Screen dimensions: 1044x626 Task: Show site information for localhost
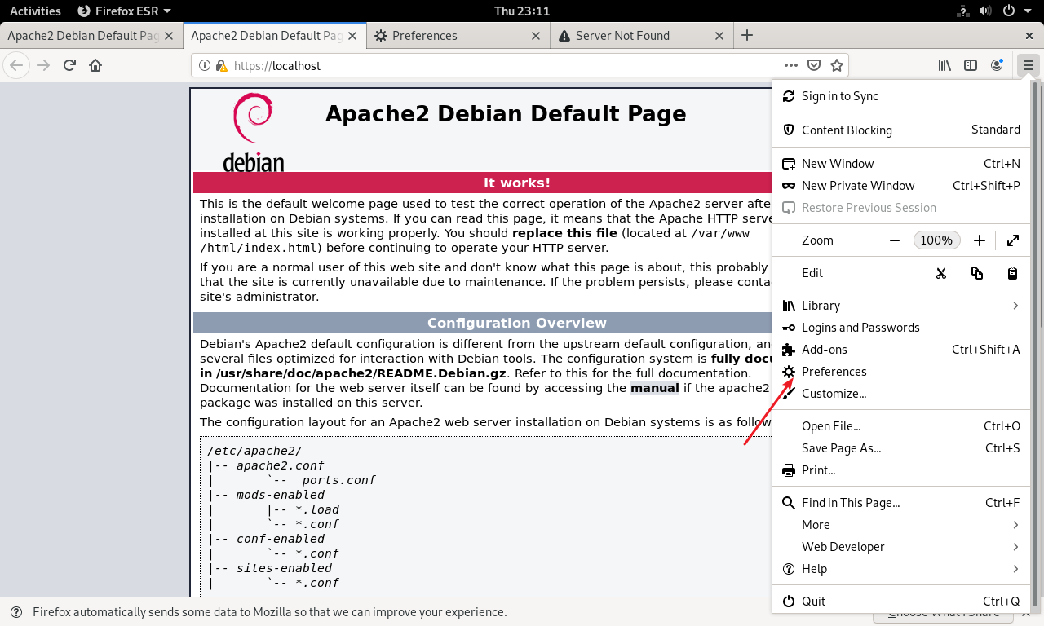pos(205,65)
